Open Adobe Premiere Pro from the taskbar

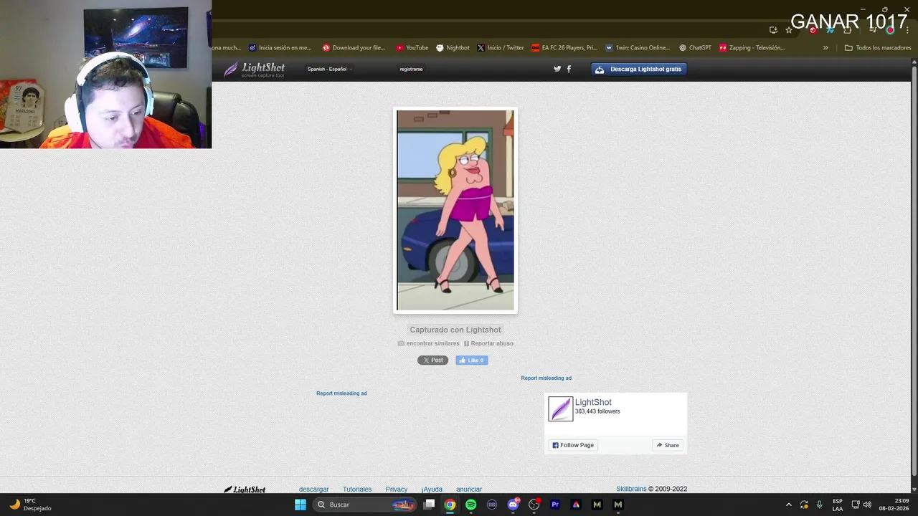point(555,505)
